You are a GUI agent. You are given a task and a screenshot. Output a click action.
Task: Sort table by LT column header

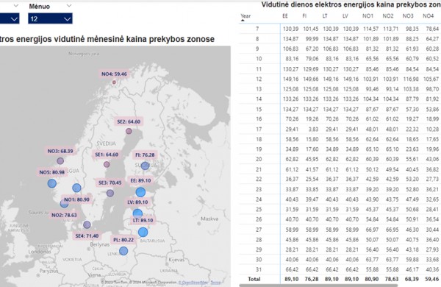[x=325, y=16]
